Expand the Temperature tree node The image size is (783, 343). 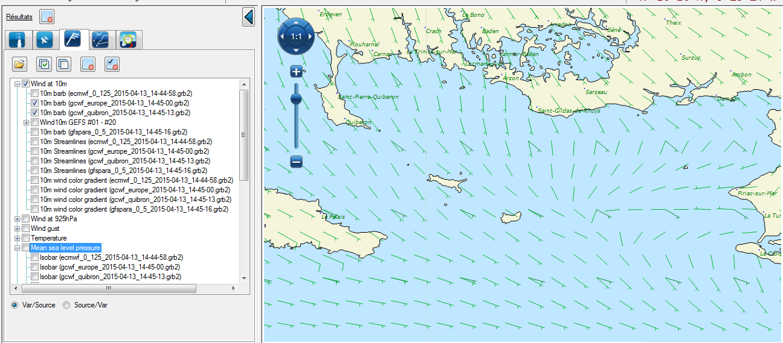[17, 238]
